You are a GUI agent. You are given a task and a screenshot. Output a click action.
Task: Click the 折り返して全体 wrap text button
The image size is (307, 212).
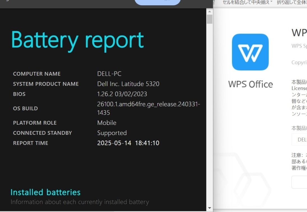292,2
